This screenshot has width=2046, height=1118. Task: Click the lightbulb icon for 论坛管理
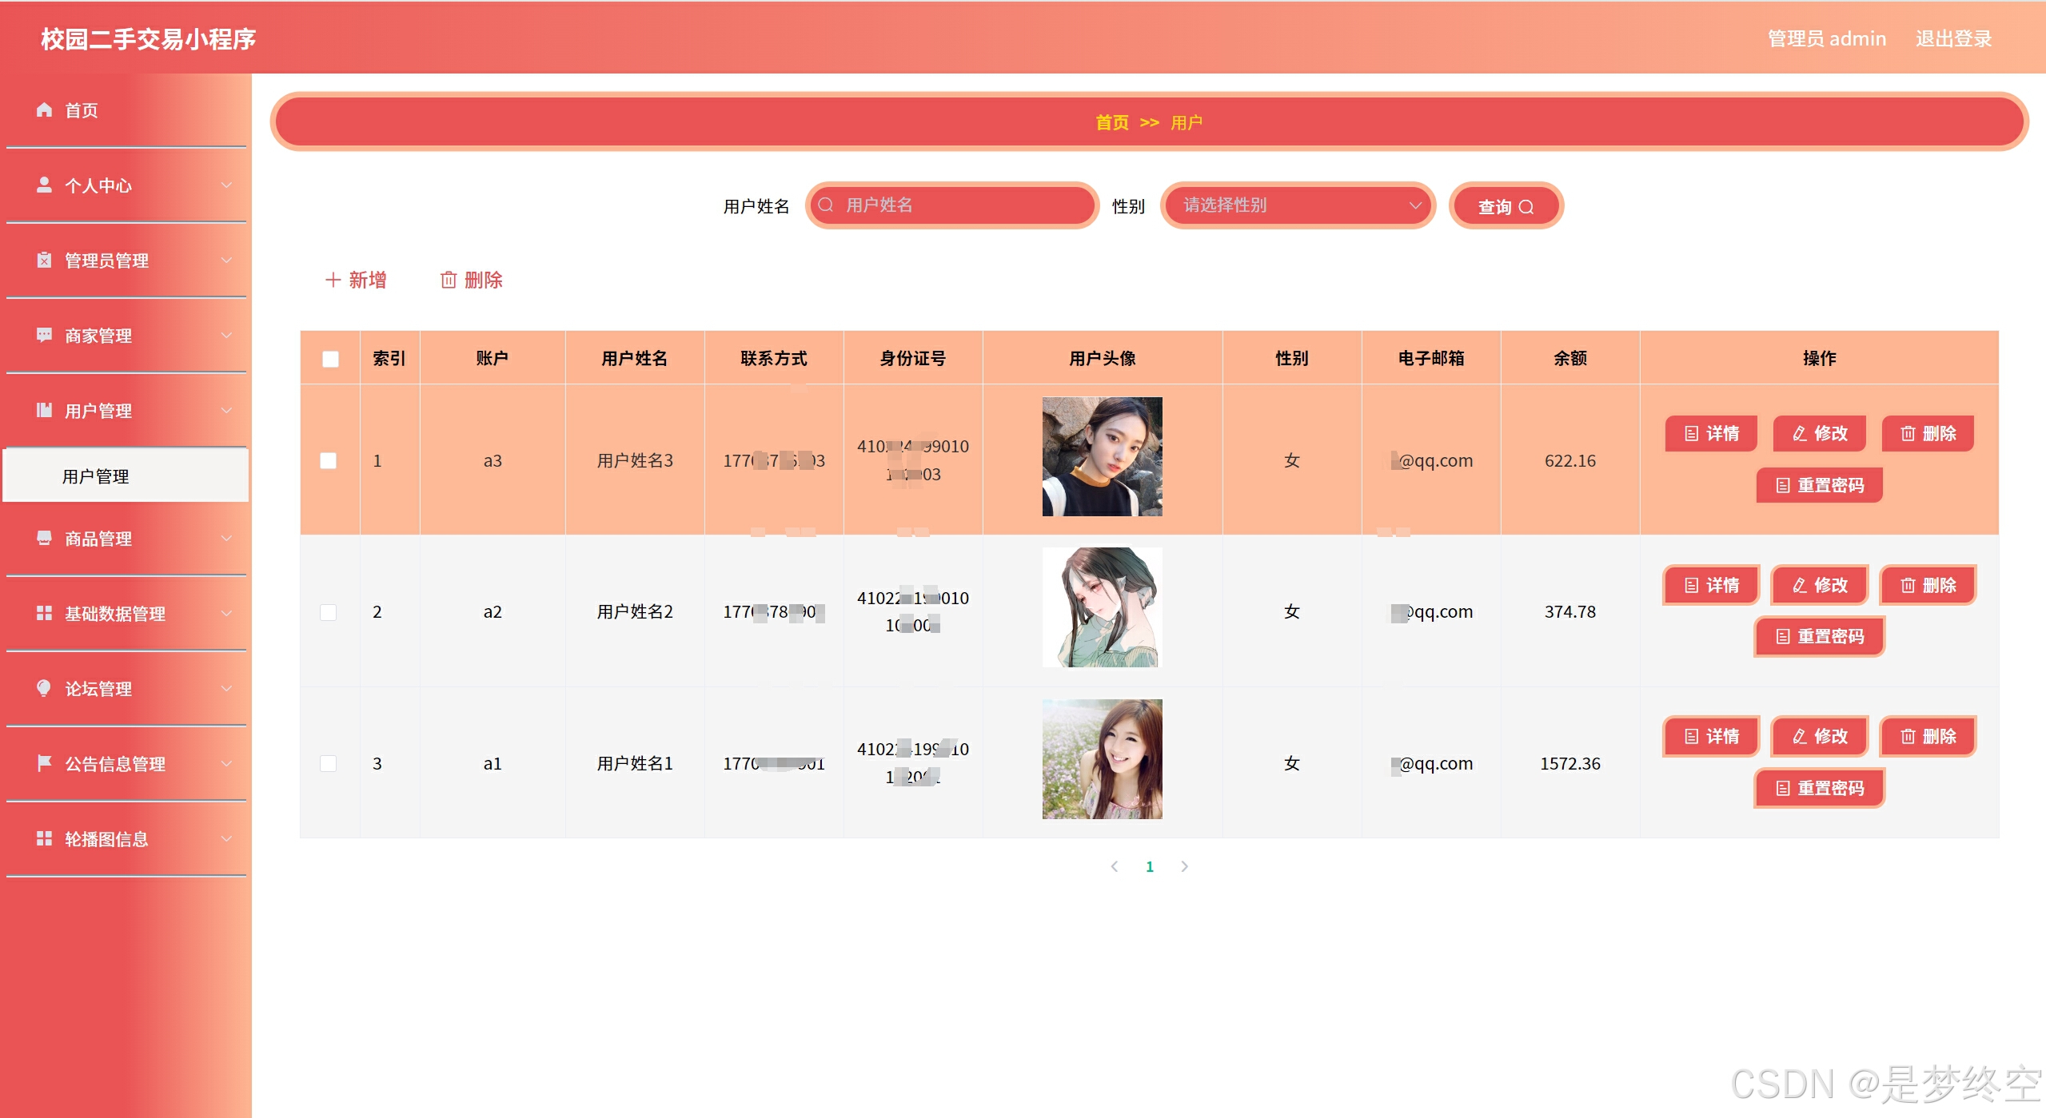point(44,688)
